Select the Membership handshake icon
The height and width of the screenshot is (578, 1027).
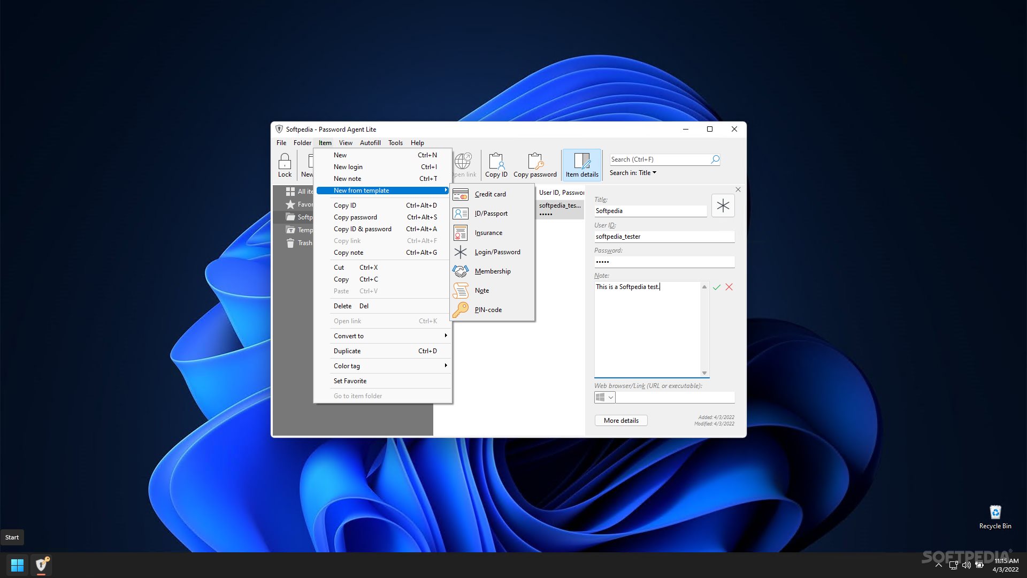point(461,271)
